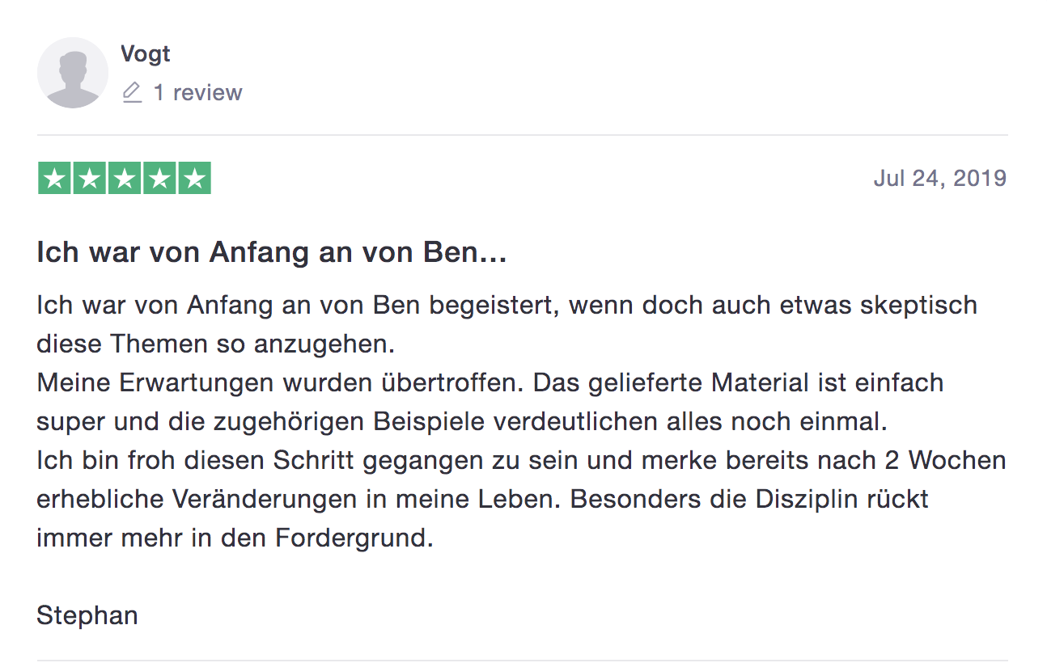Viewport: 1047px width, 663px height.
Task: Select the "1 review" count text
Action: coord(198,93)
